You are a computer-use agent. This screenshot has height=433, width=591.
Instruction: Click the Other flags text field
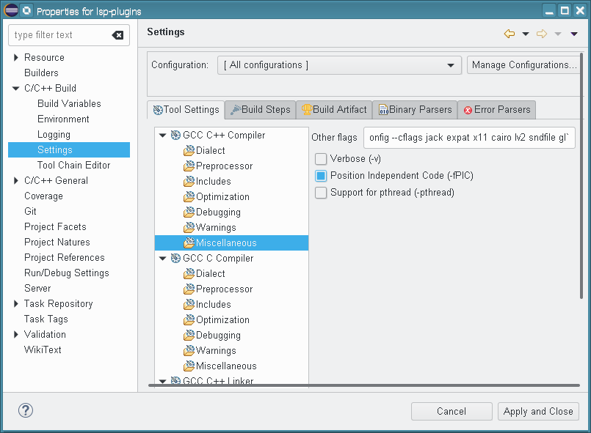(469, 137)
